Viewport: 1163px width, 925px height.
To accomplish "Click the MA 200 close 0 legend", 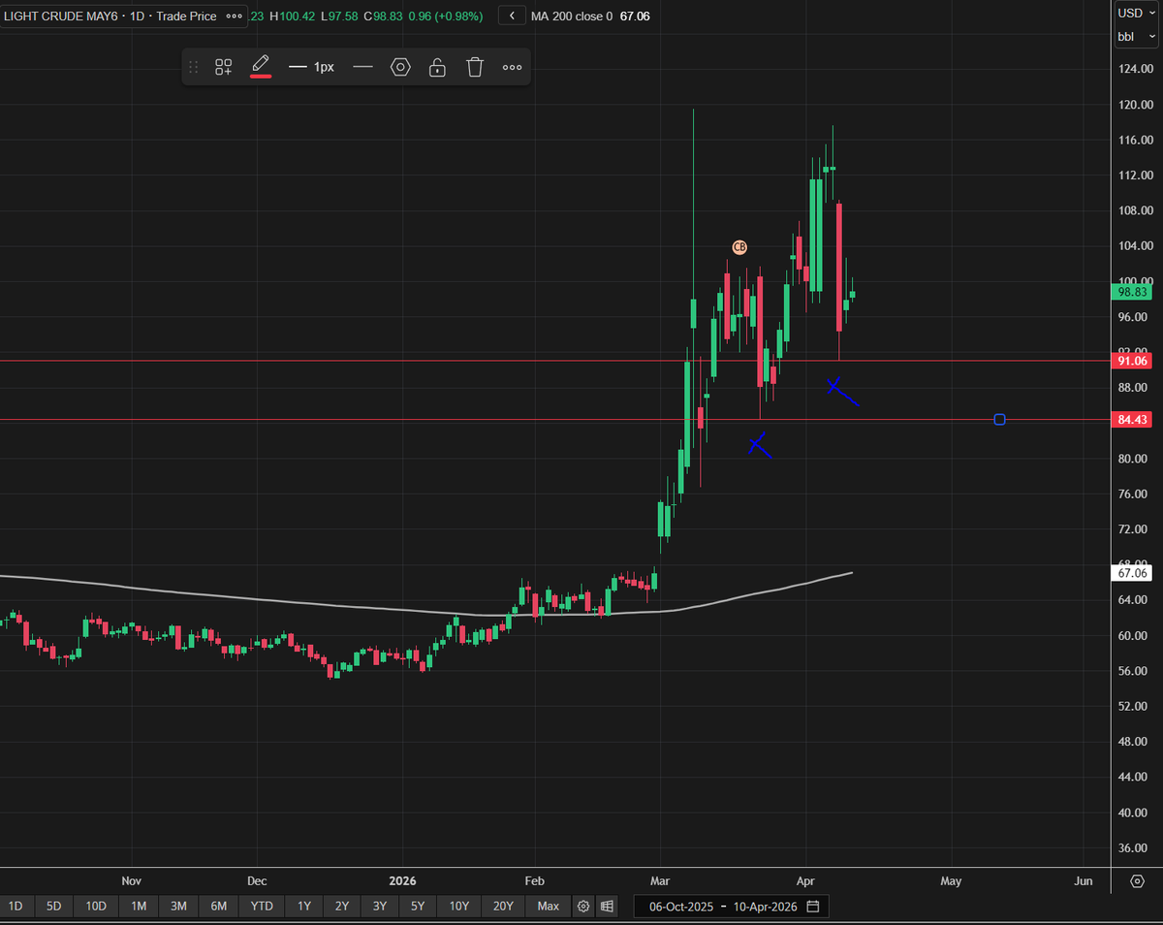I will coord(572,16).
